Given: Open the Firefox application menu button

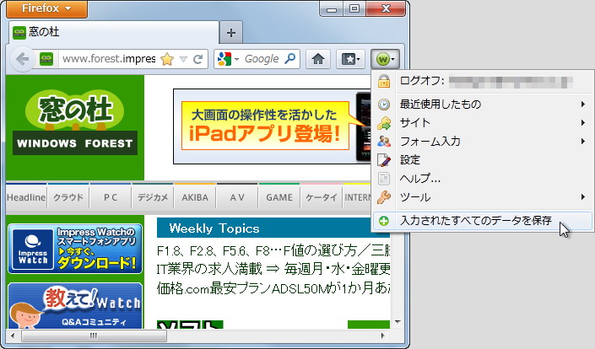Looking at the screenshot, I should pyautogui.click(x=46, y=8).
